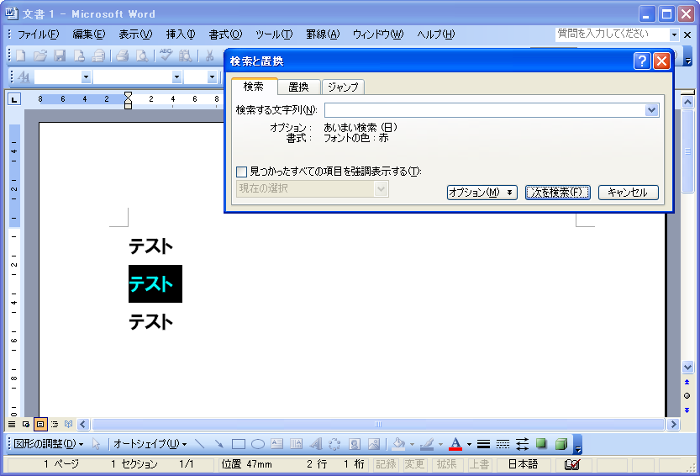Switch to the 置換 tab
The image size is (700, 476).
(x=298, y=87)
